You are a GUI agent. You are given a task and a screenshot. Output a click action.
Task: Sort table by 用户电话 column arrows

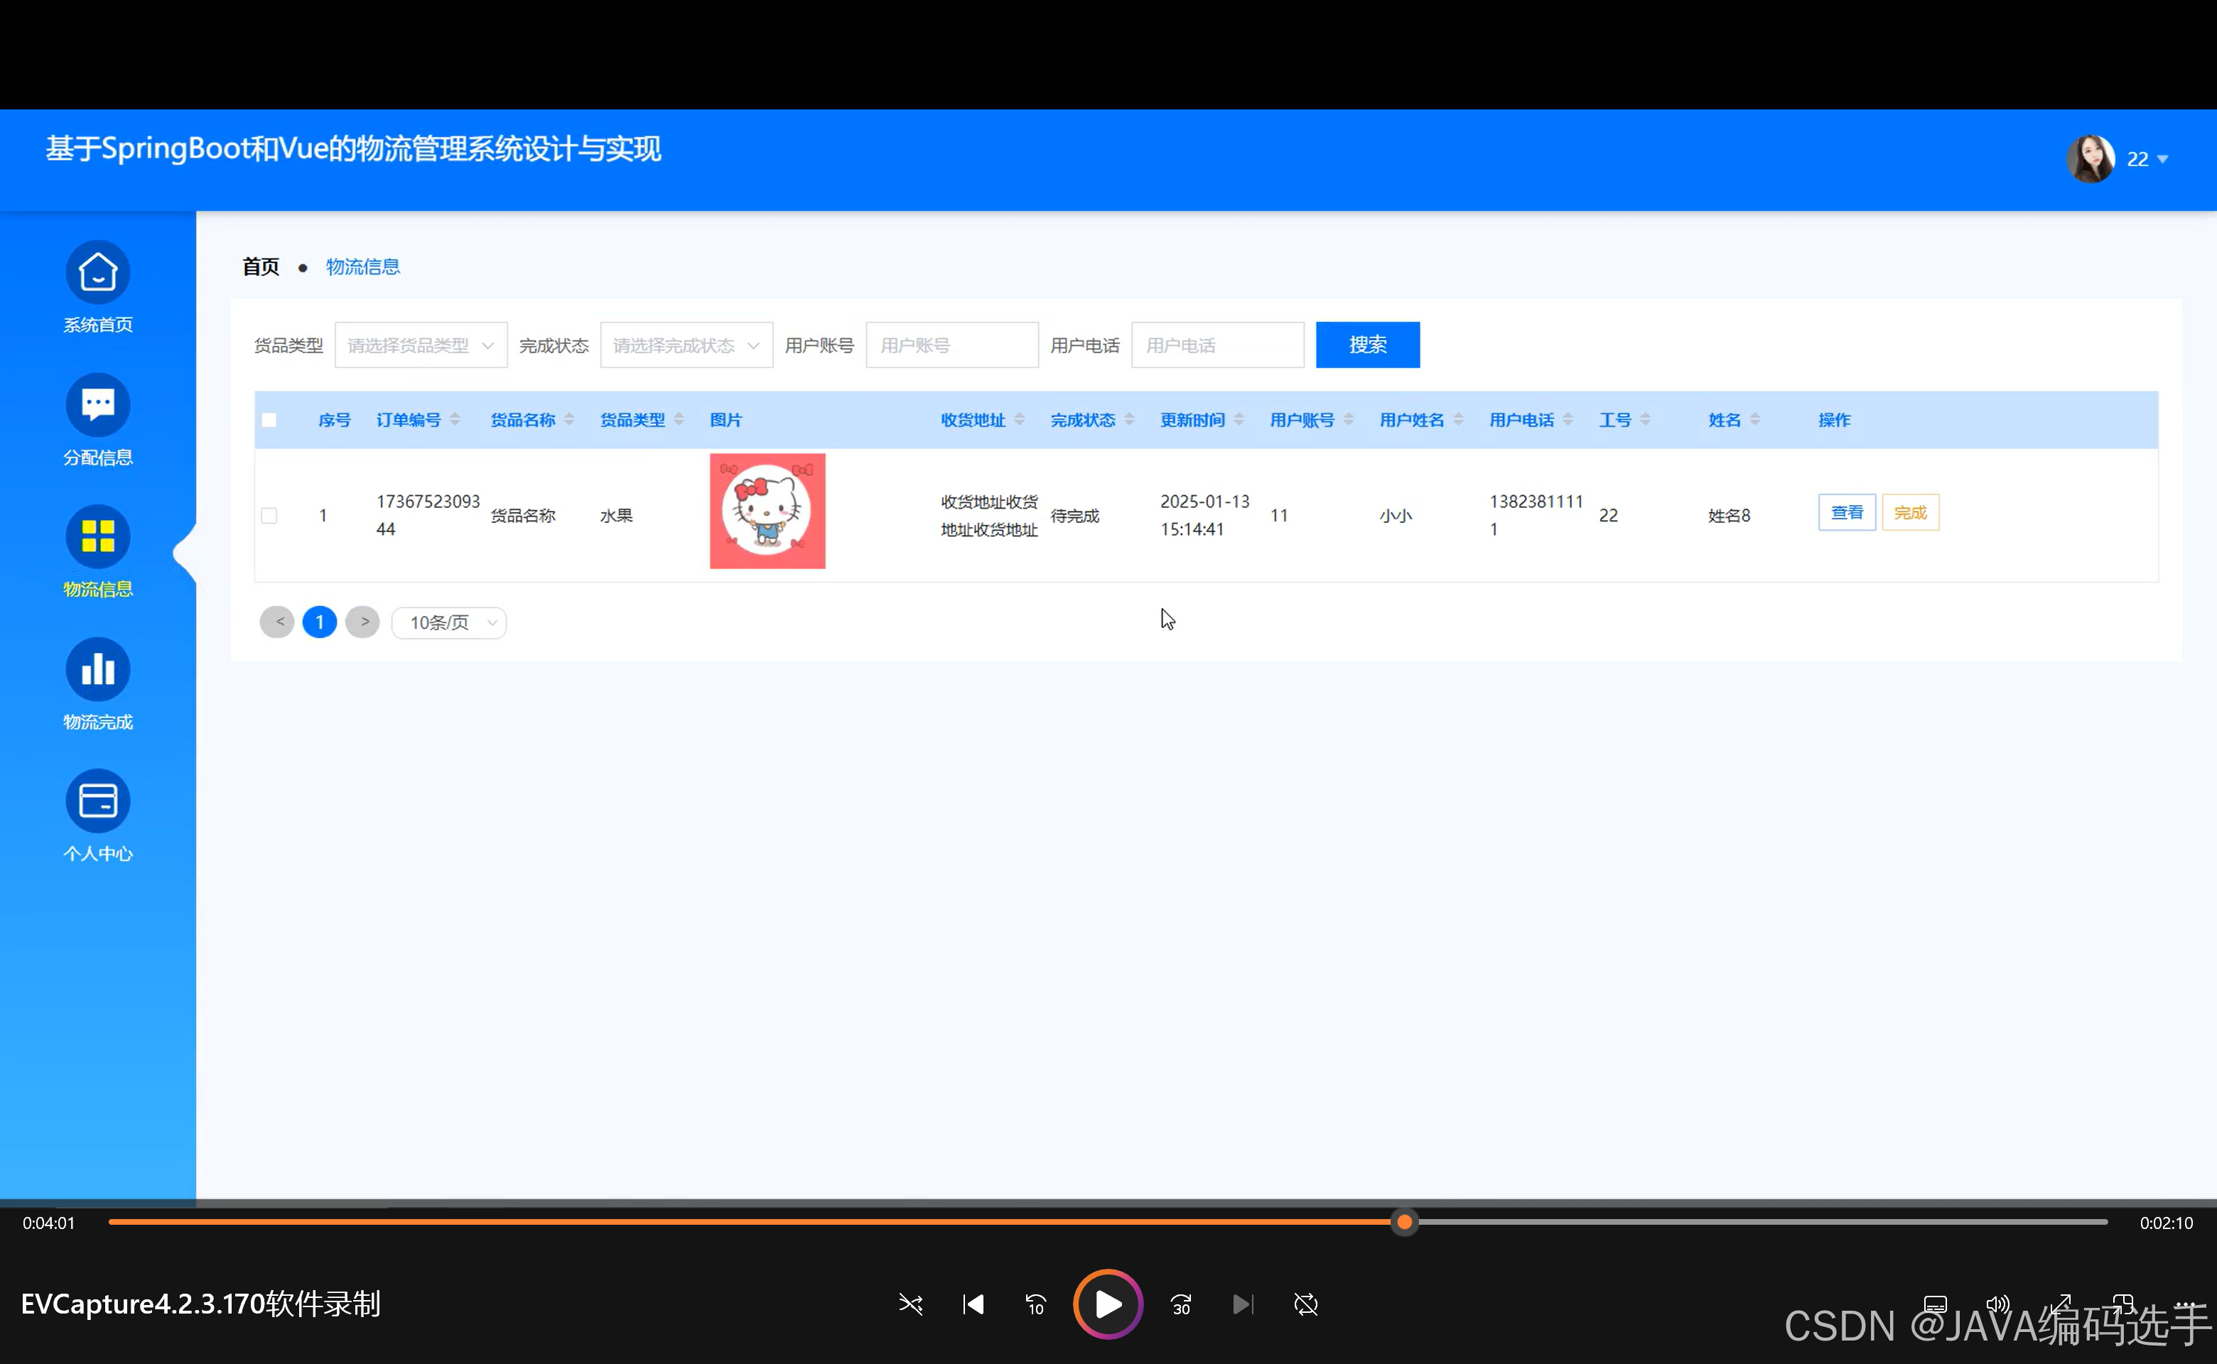[x=1568, y=419]
